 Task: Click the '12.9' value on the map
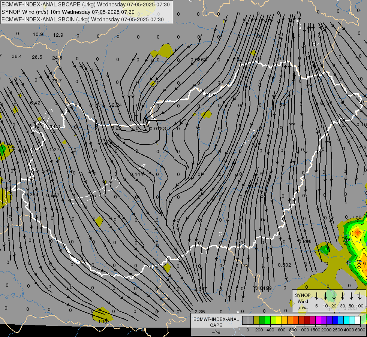pyautogui.click(x=58, y=35)
